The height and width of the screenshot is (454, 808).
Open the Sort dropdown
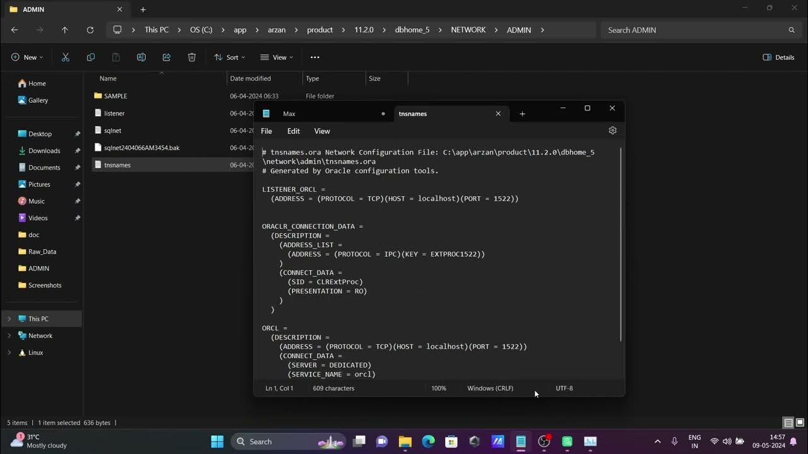click(230, 57)
